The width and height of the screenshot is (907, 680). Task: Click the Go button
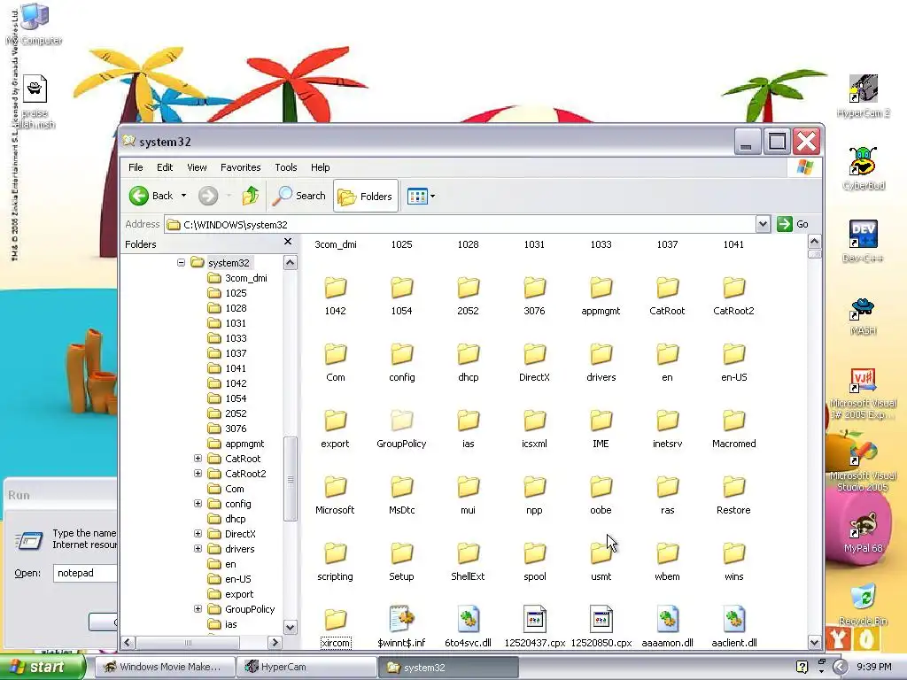point(793,224)
